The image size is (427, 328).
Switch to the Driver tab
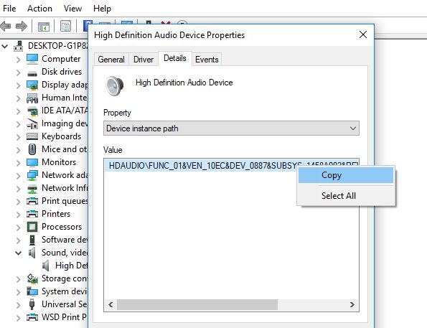144,60
